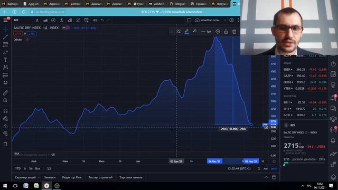This screenshot has height=190, width=338.
Task: Open the Тестер стратегий tab
Action: [x=100, y=177]
